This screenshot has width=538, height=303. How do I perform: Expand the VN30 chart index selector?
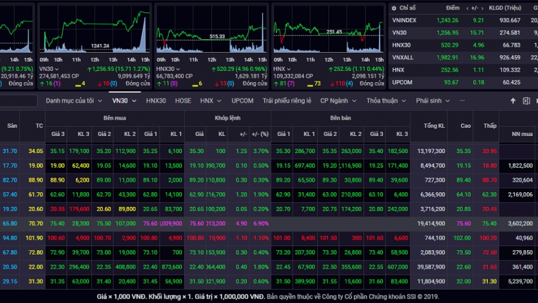58,69
